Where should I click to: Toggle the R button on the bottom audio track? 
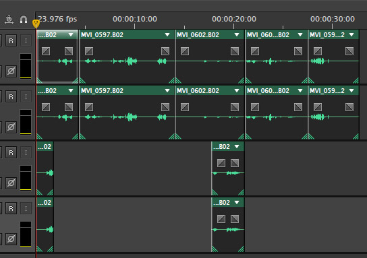tap(11, 208)
